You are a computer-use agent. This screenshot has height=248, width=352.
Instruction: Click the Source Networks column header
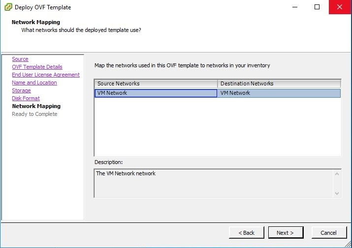tap(156, 83)
